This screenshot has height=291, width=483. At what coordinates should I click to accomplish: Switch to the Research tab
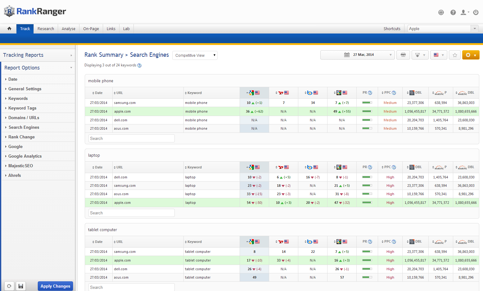46,29
